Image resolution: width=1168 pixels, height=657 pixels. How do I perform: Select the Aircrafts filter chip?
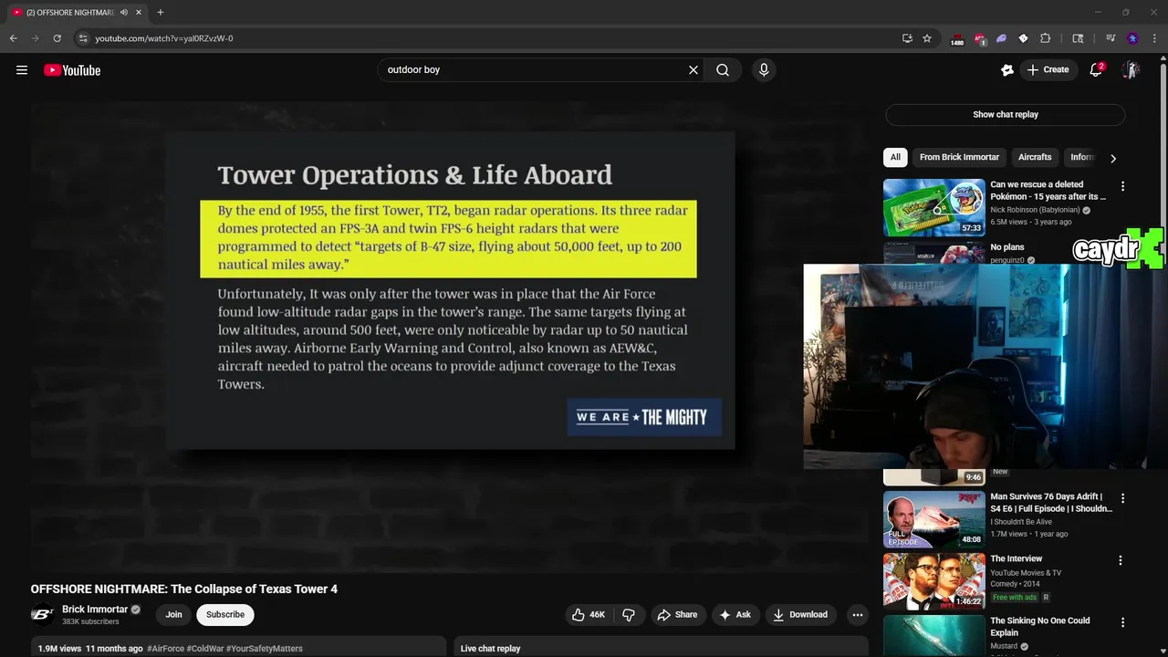[1035, 157]
